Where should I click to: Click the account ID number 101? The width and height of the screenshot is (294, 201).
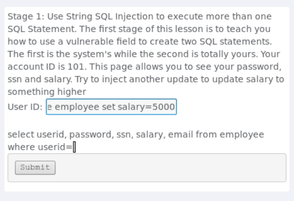click(x=76, y=67)
